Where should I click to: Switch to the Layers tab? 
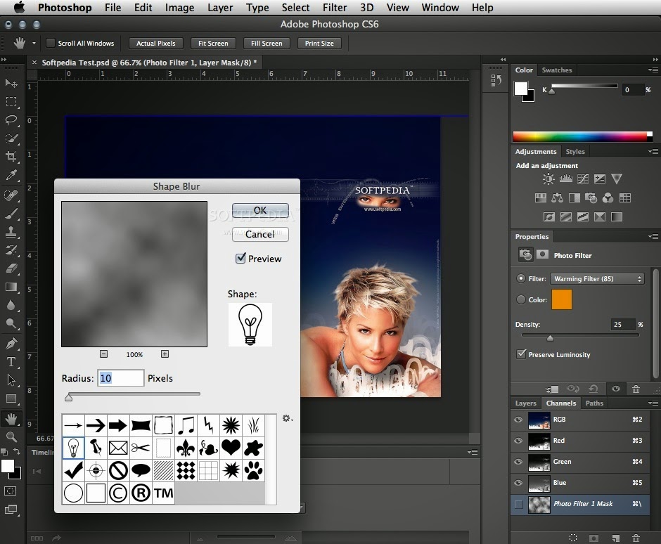click(525, 403)
